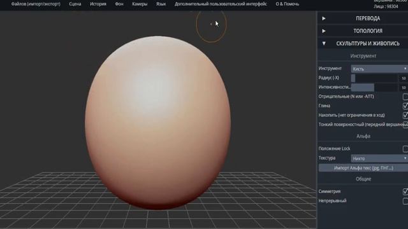This screenshot has height=229, width=408.
Task: Open the Язык menu
Action: pos(161,4)
